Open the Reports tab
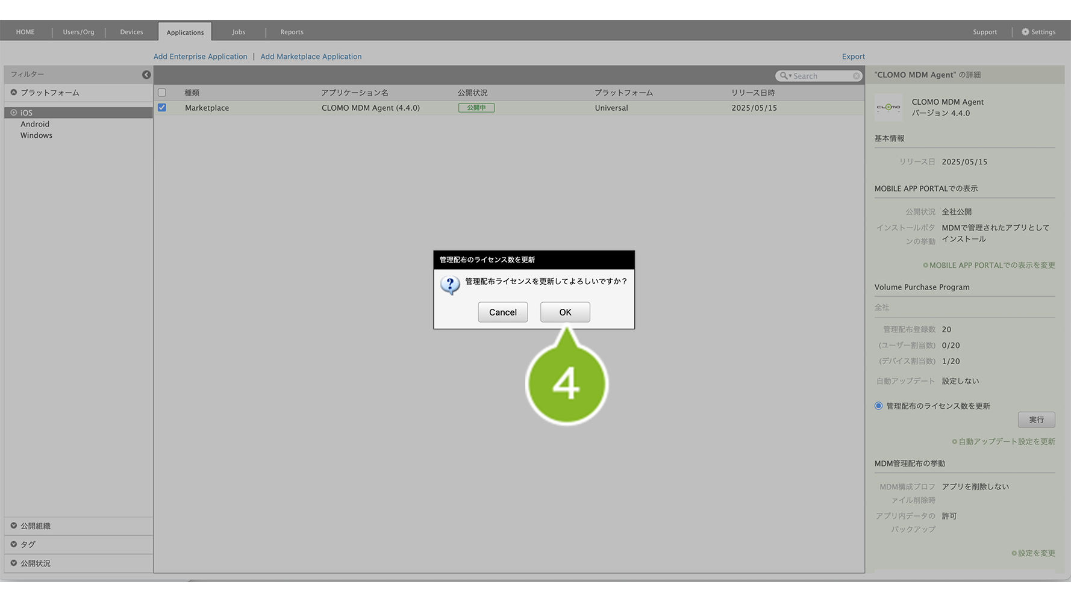The width and height of the screenshot is (1071, 602). pyautogui.click(x=292, y=32)
